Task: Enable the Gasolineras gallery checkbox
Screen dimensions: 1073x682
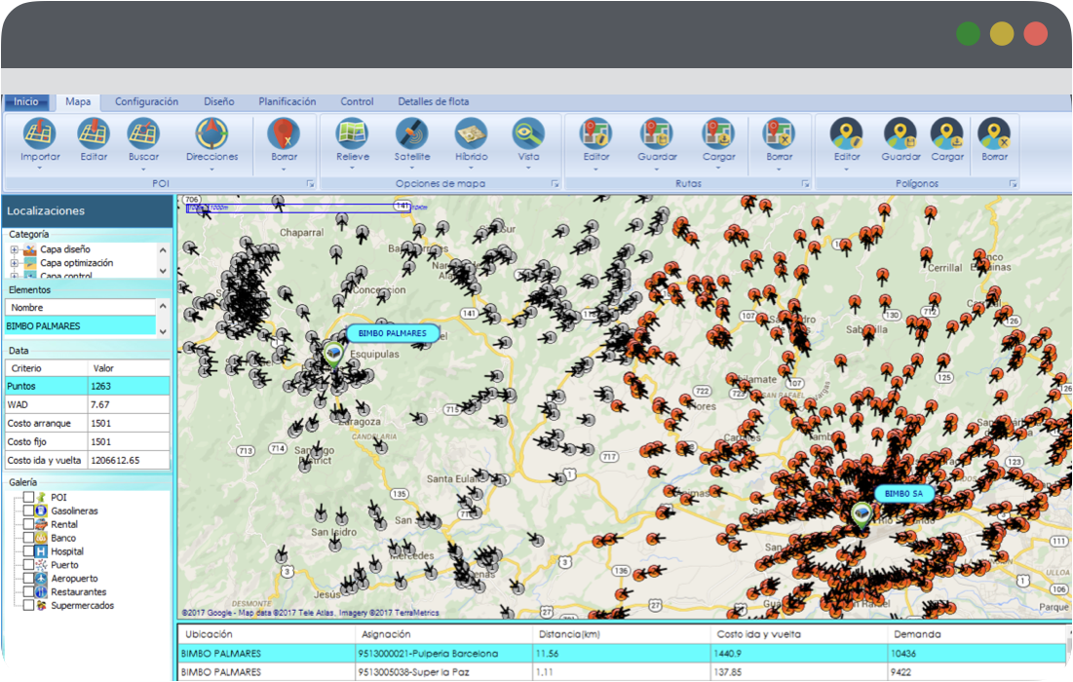Action: 28,511
